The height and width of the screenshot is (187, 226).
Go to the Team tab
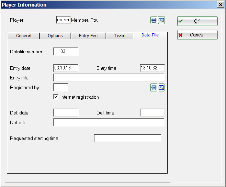(120, 36)
